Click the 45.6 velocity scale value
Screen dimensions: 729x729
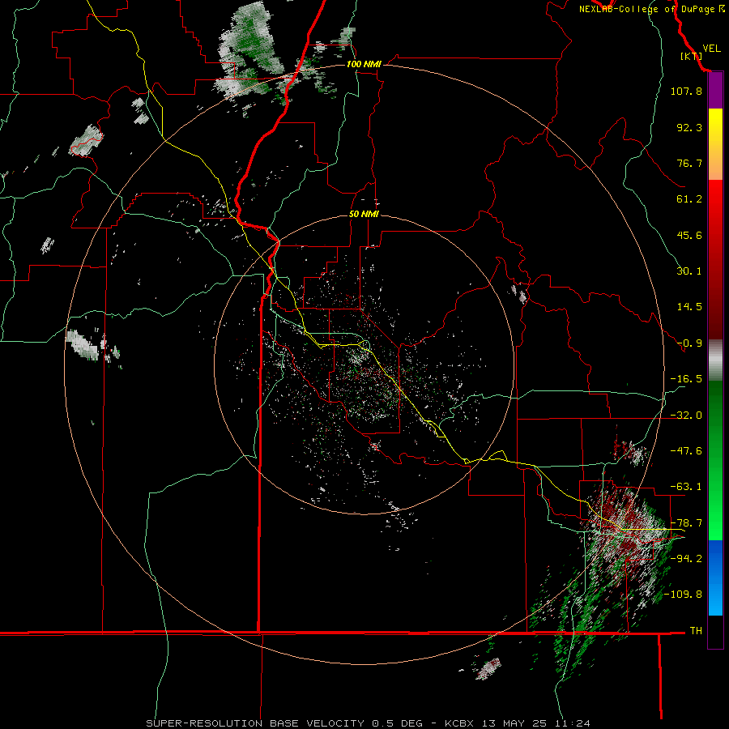[689, 235]
